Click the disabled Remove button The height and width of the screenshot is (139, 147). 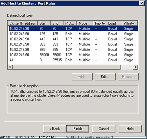pyautogui.click(x=128, y=77)
